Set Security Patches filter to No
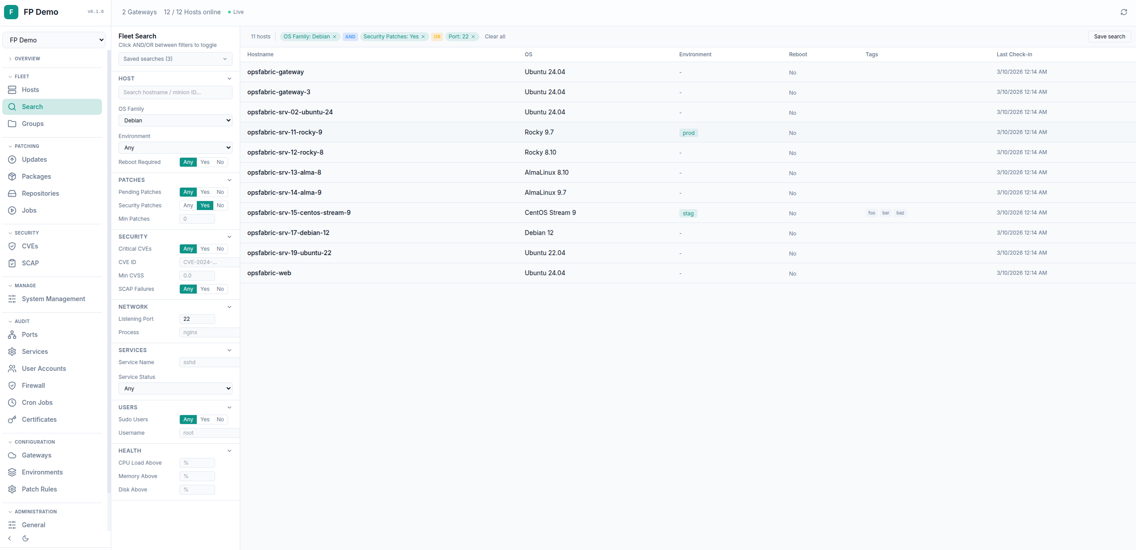The height and width of the screenshot is (550, 1136). click(220, 205)
